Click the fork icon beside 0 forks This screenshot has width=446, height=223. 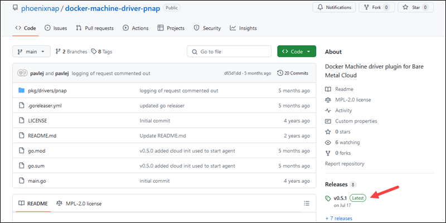tap(328, 153)
